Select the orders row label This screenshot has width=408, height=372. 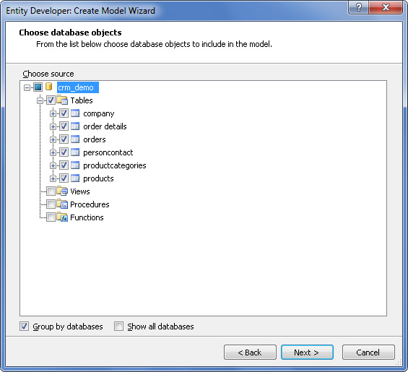[x=95, y=139]
